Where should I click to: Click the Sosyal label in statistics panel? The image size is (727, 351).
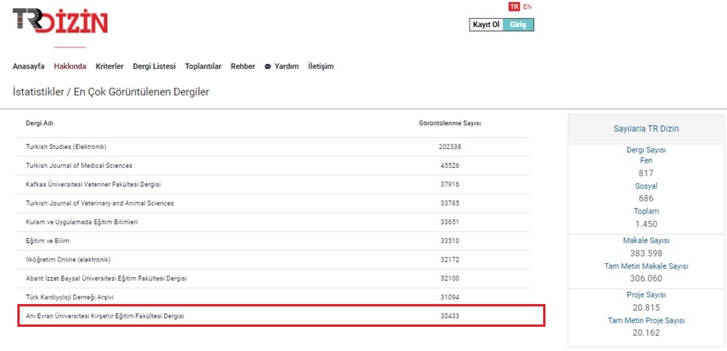point(646,186)
